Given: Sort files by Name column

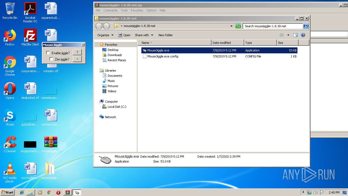Looking at the screenshot, I should pyautogui.click(x=175, y=43).
